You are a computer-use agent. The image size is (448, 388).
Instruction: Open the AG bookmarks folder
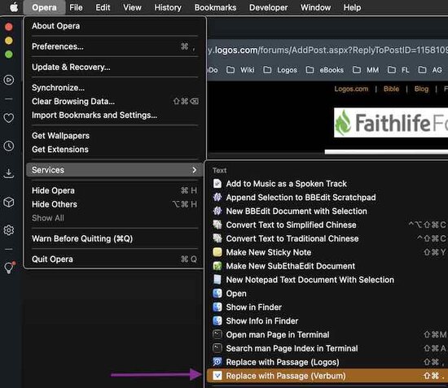tap(430, 70)
